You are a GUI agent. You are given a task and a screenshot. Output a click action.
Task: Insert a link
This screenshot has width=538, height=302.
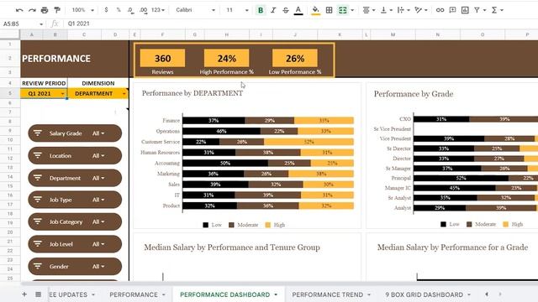pos(440,10)
